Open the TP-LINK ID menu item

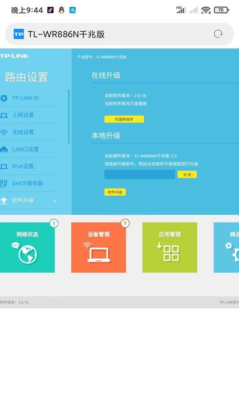[30, 98]
